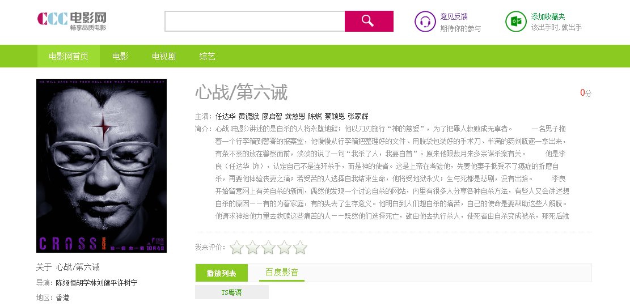Go to the 电视剧 section
Screen dimensions: 630x306
coord(164,56)
